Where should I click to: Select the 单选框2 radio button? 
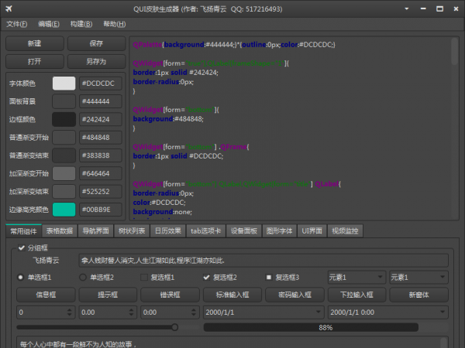coord(83,278)
